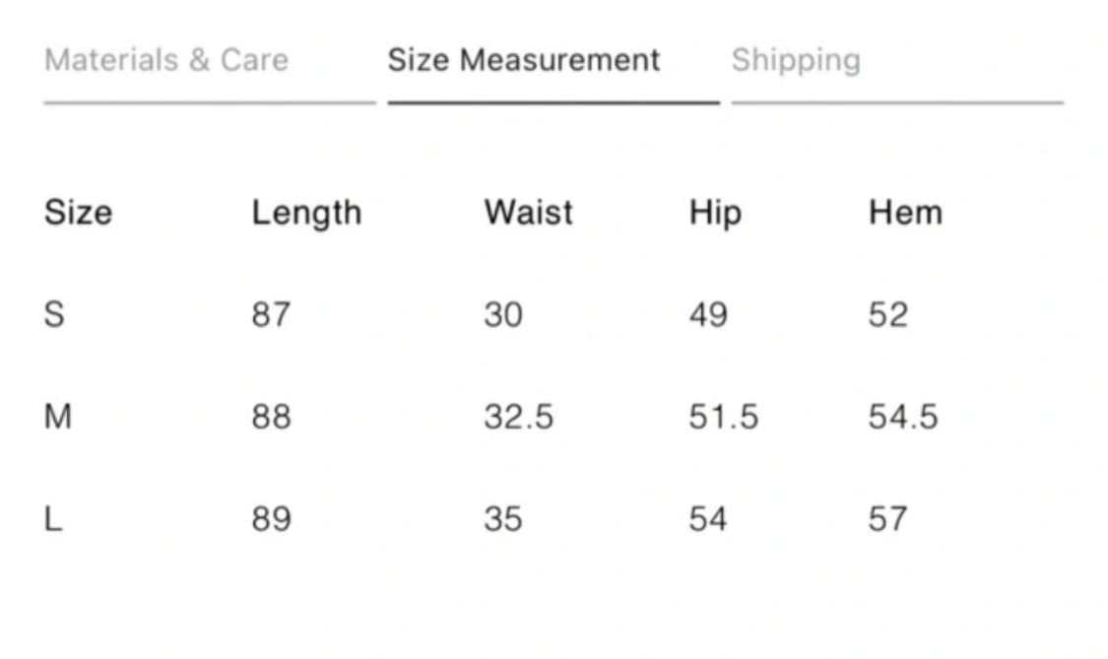Image resolution: width=1108 pixels, height=659 pixels.
Task: Click the Size column header
Action: 78,213
